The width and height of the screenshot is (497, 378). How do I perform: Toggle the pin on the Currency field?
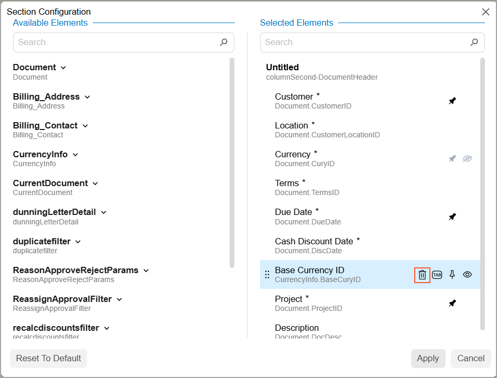pyautogui.click(x=452, y=158)
